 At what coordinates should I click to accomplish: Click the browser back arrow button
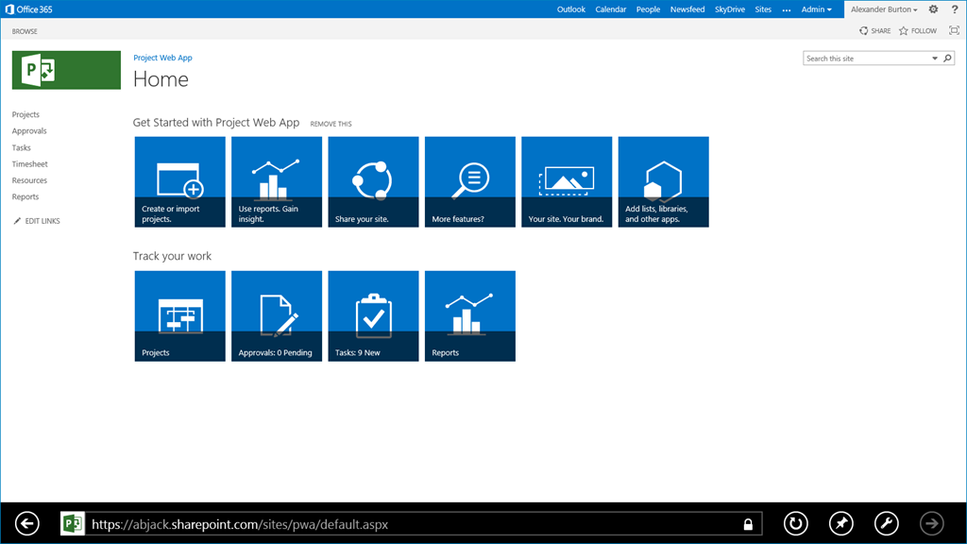[27, 523]
